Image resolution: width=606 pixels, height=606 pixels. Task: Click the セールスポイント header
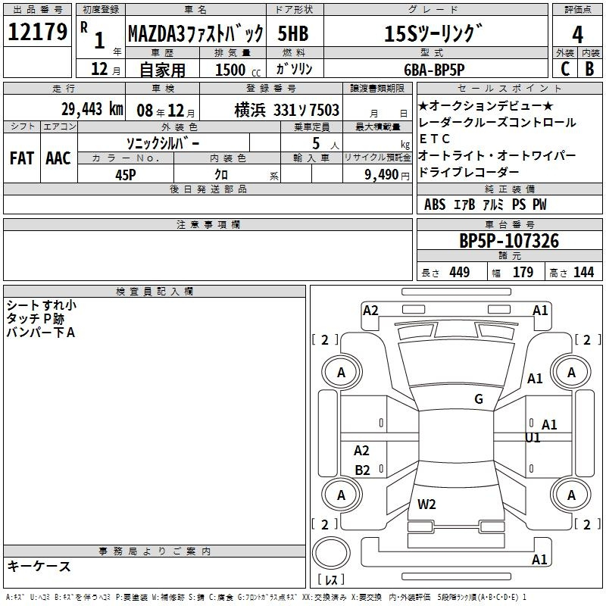pyautogui.click(x=509, y=88)
